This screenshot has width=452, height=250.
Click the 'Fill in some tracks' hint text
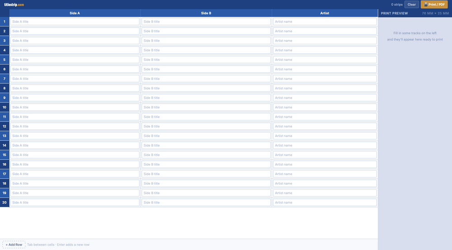pyautogui.click(x=415, y=33)
